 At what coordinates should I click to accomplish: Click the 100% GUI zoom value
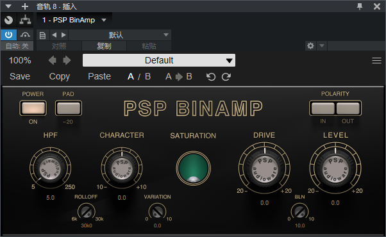pyautogui.click(x=20, y=60)
